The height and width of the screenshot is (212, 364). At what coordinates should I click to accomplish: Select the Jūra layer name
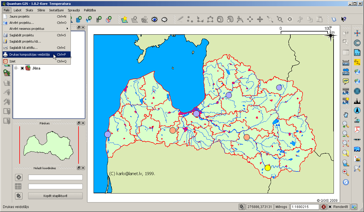coord(36,68)
